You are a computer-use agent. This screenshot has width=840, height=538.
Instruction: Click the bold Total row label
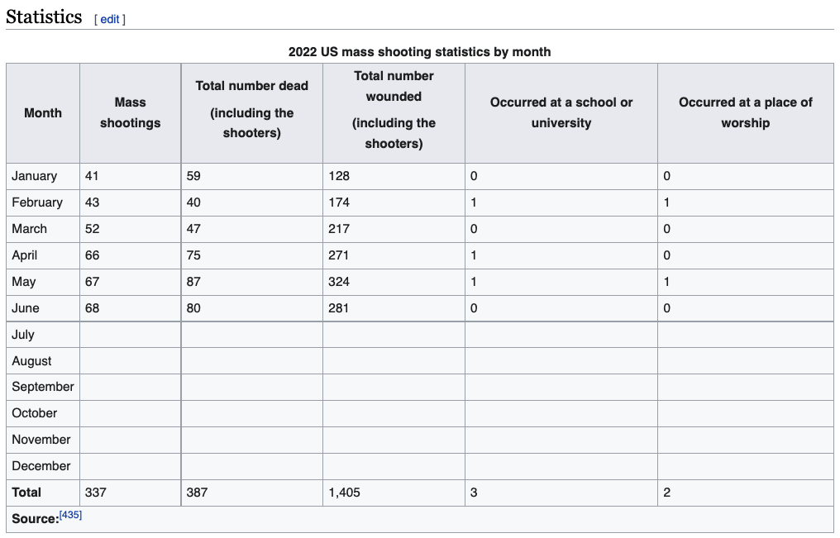(x=26, y=493)
